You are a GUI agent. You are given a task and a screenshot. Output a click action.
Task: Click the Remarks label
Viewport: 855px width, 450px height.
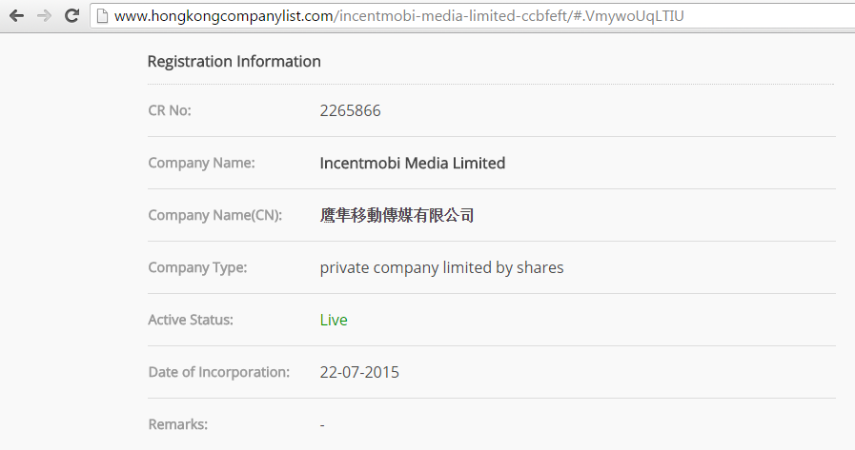coord(177,424)
